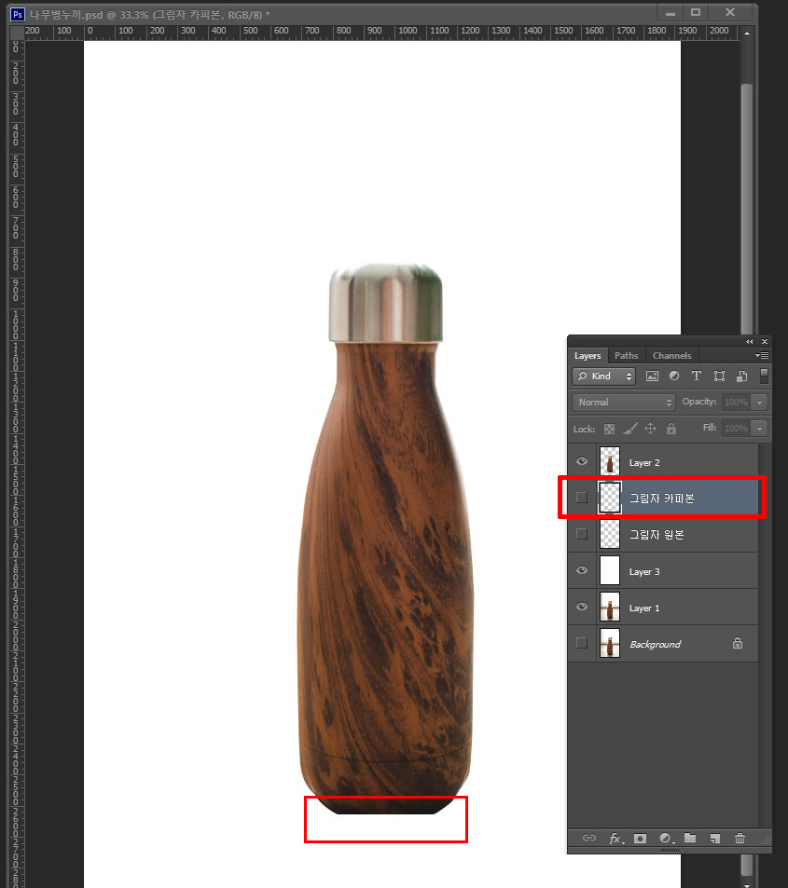
Task: Switch to the Channels tab
Action: (671, 356)
